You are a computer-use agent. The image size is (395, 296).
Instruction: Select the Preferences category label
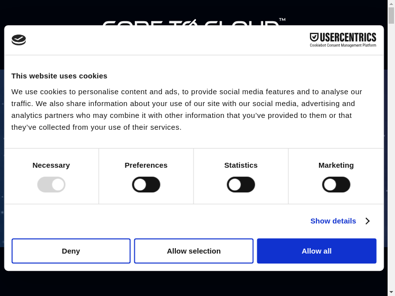coord(146,165)
